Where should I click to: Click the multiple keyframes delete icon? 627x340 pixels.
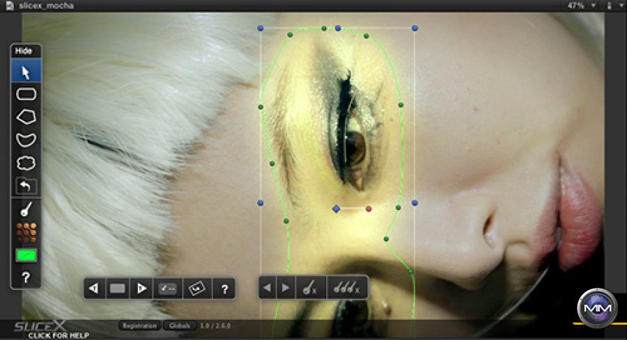pyautogui.click(x=346, y=288)
